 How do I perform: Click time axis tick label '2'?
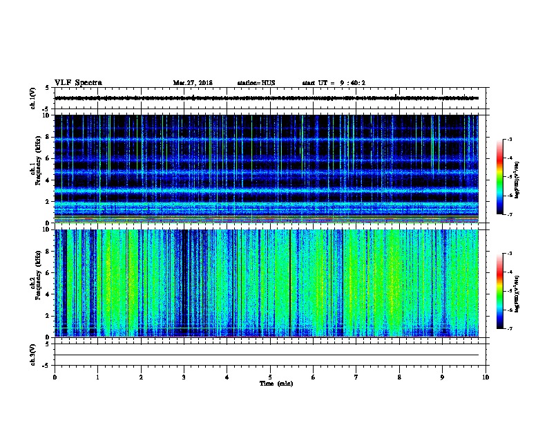pos(141,377)
